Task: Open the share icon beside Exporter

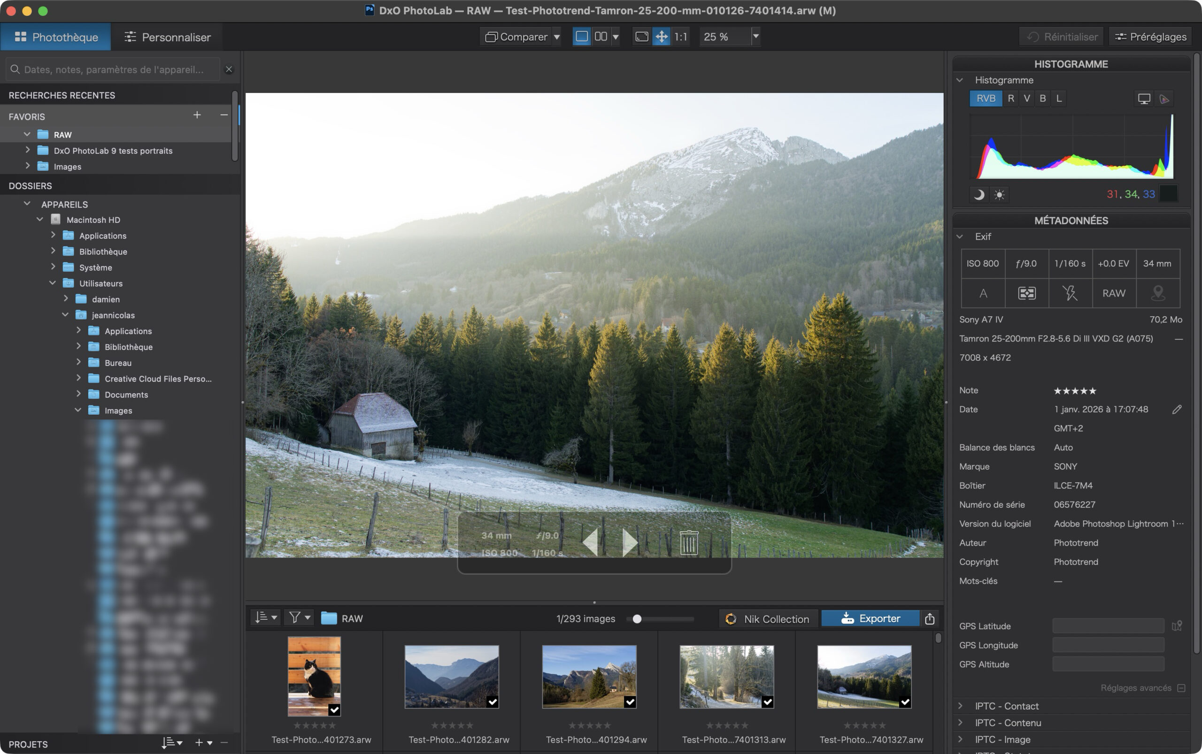Action: tap(929, 618)
